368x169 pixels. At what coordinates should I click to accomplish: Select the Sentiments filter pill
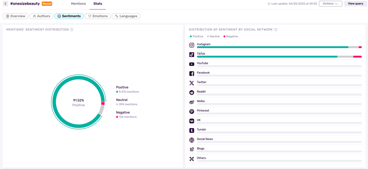pos(69,16)
